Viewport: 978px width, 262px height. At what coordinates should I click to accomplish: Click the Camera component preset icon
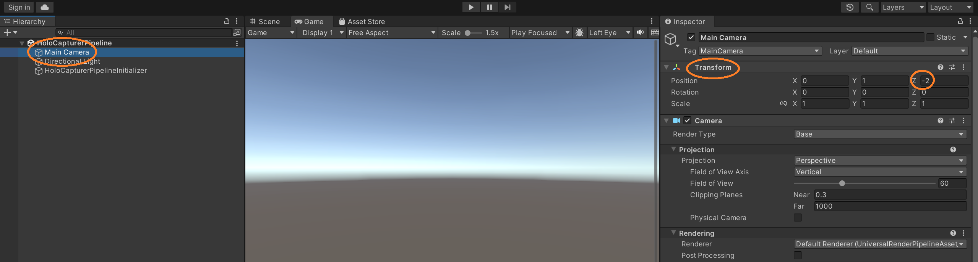[x=952, y=121]
